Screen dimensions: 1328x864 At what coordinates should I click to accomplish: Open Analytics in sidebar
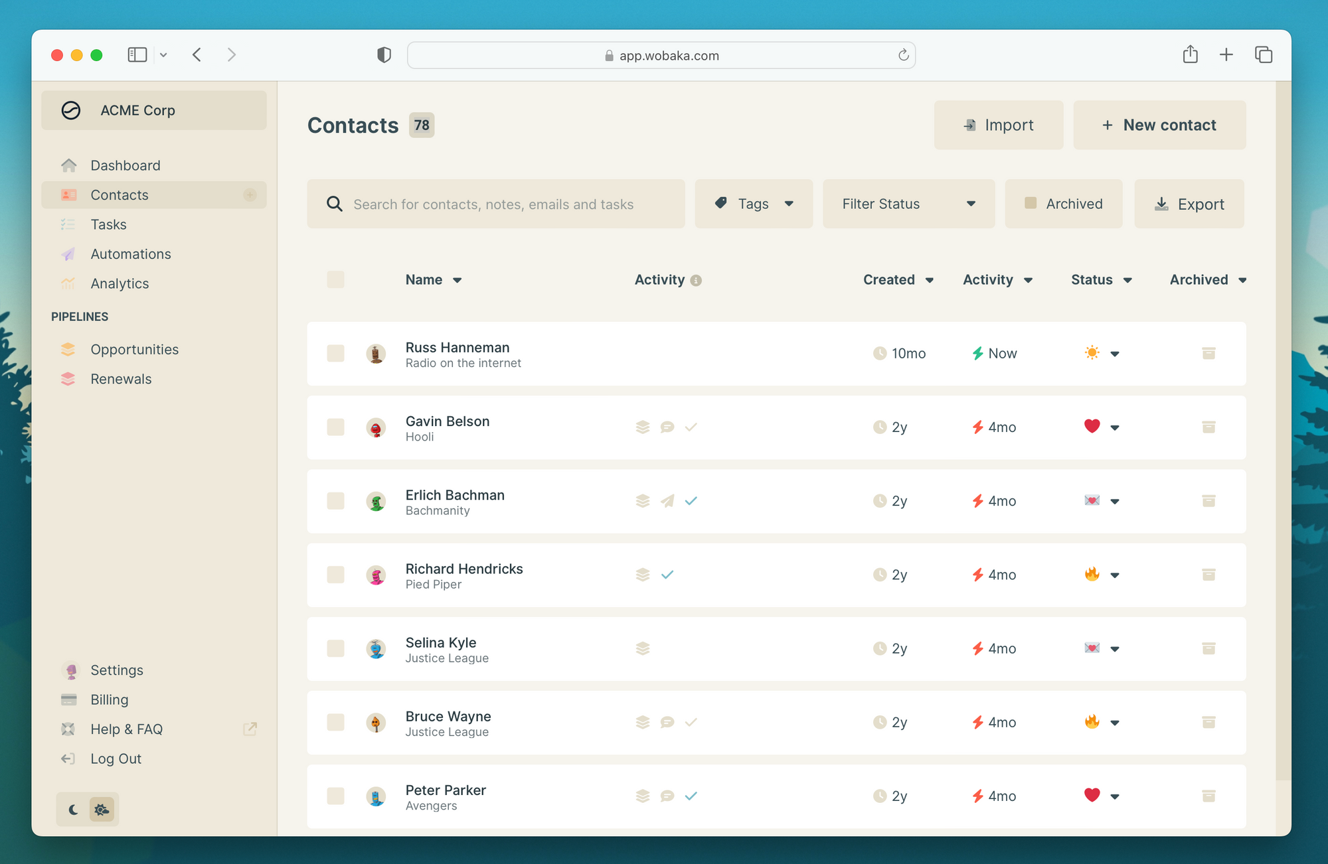(154, 283)
